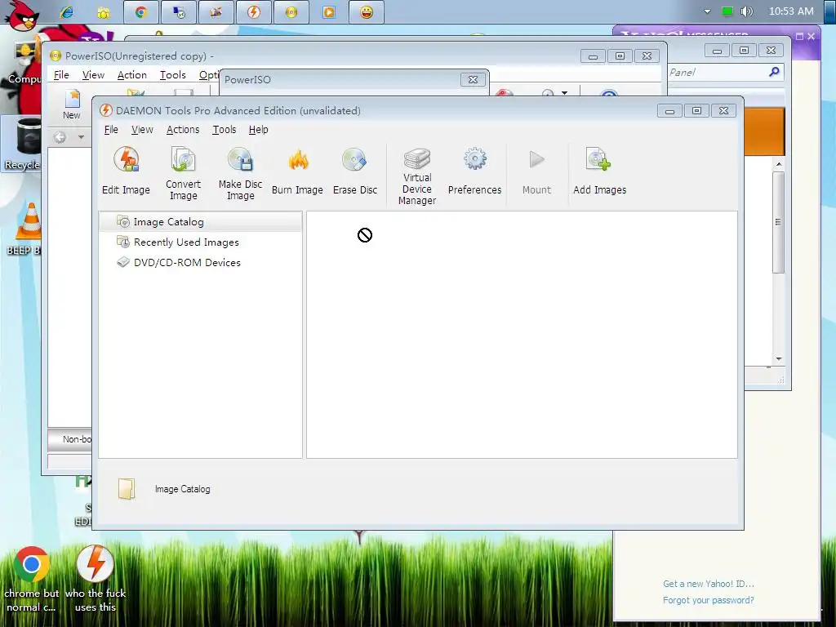Click Forgot your password link

pos(709,600)
